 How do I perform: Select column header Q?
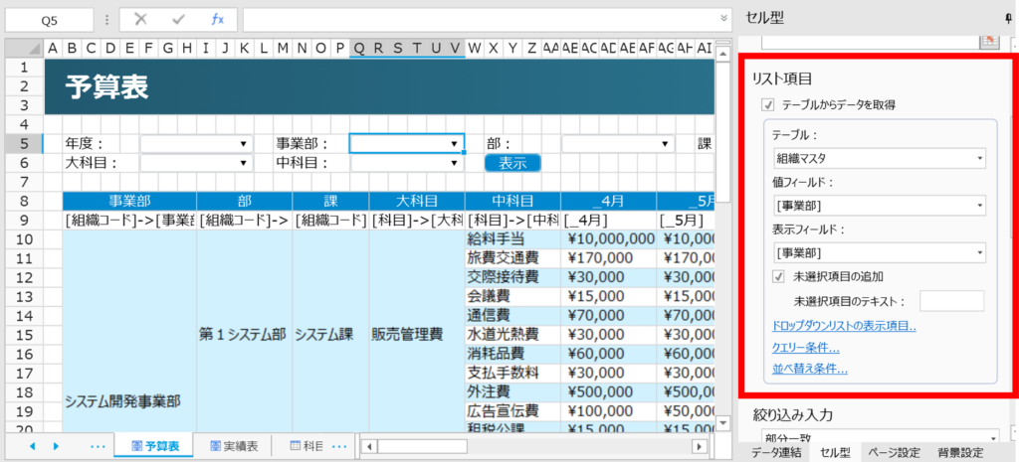[x=358, y=48]
